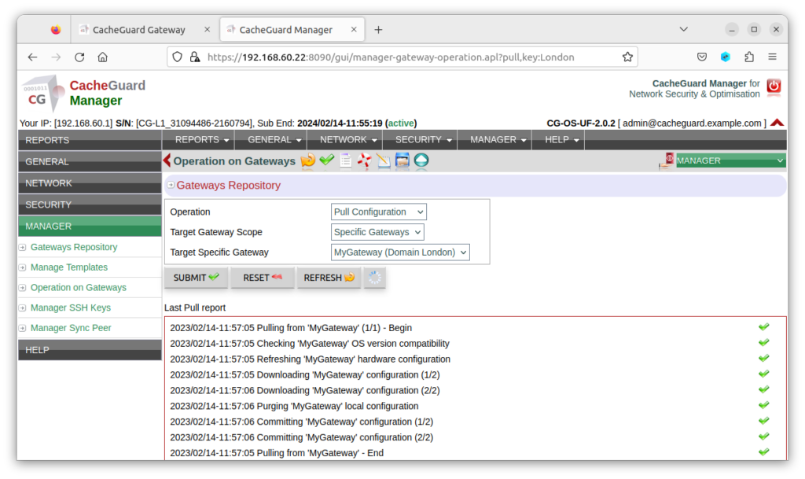
Task: Click the blue file drawer icon in the toolbar
Action: tap(402, 160)
